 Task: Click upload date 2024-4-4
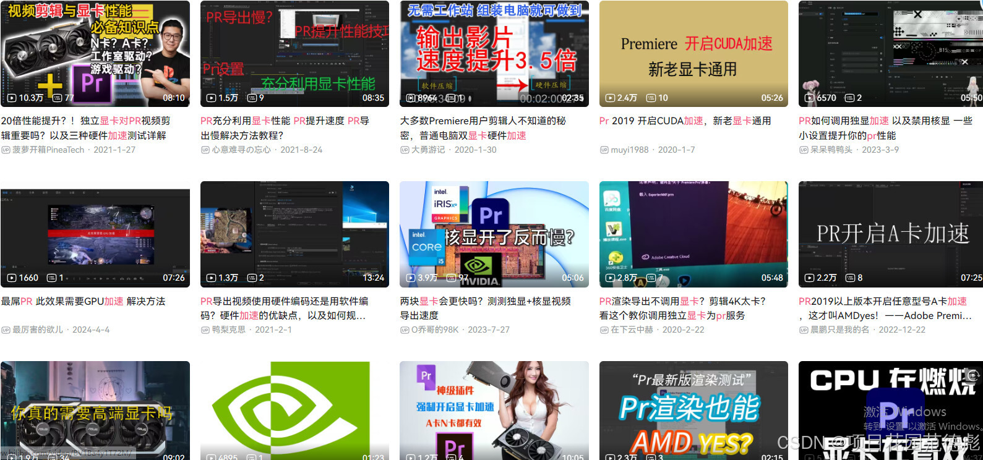tap(91, 330)
